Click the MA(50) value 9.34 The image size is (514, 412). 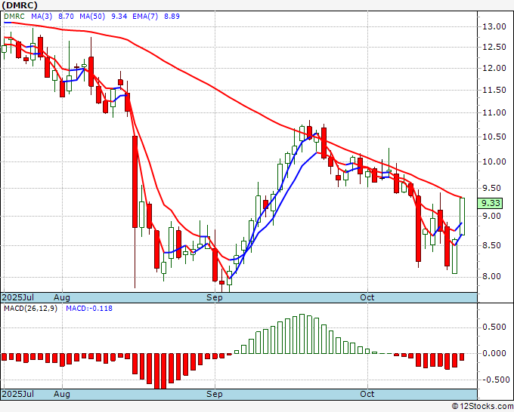coord(119,17)
